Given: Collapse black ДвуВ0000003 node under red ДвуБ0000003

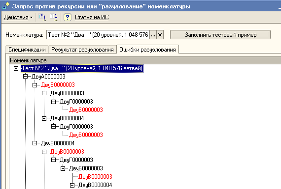Looking at the screenshot, I should (x=44, y=93).
